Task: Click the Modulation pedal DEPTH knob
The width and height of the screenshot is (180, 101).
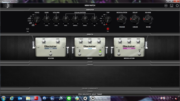Action: (129, 42)
